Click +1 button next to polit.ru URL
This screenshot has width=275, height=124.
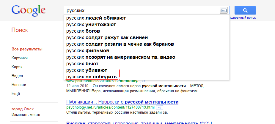click(x=144, y=81)
